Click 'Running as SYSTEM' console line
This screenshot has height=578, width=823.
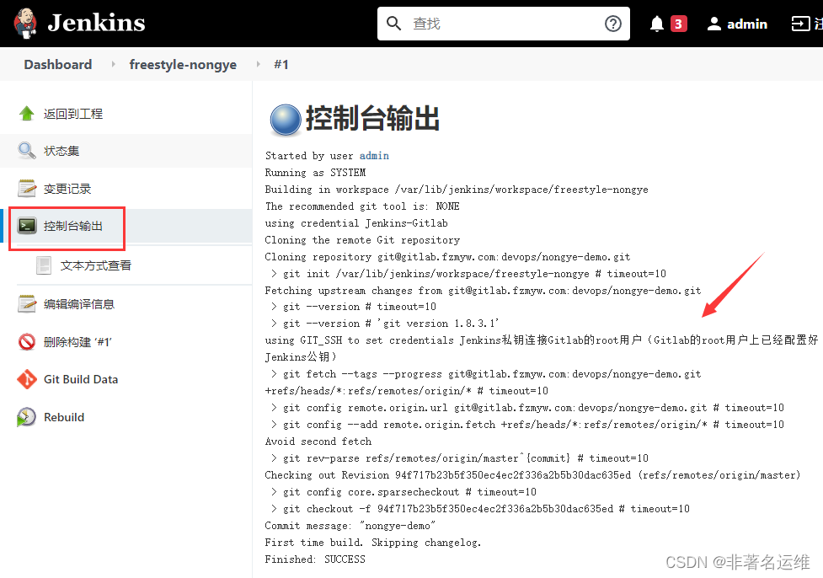click(x=315, y=172)
